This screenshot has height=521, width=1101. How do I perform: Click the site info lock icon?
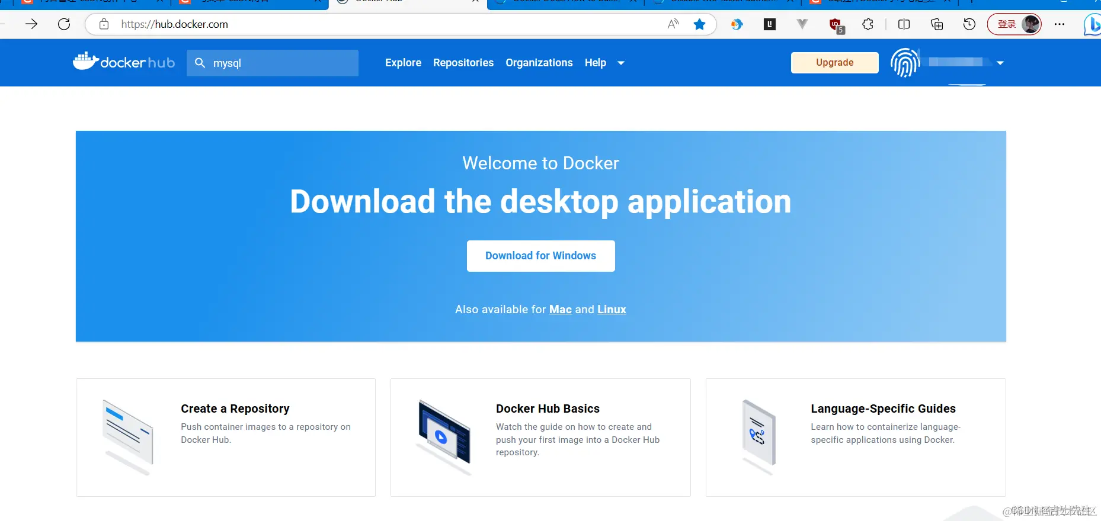click(x=104, y=24)
